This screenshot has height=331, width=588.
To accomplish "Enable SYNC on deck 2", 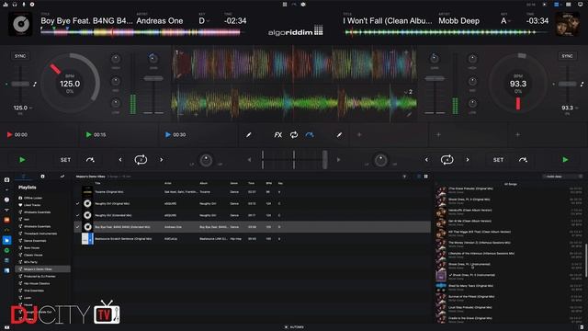I will (567, 56).
